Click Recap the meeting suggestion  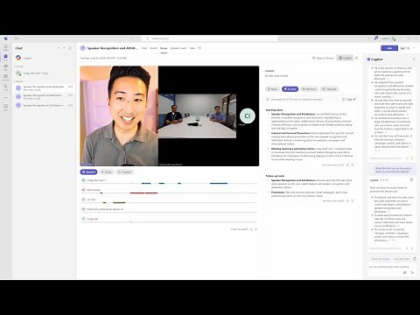(381, 259)
